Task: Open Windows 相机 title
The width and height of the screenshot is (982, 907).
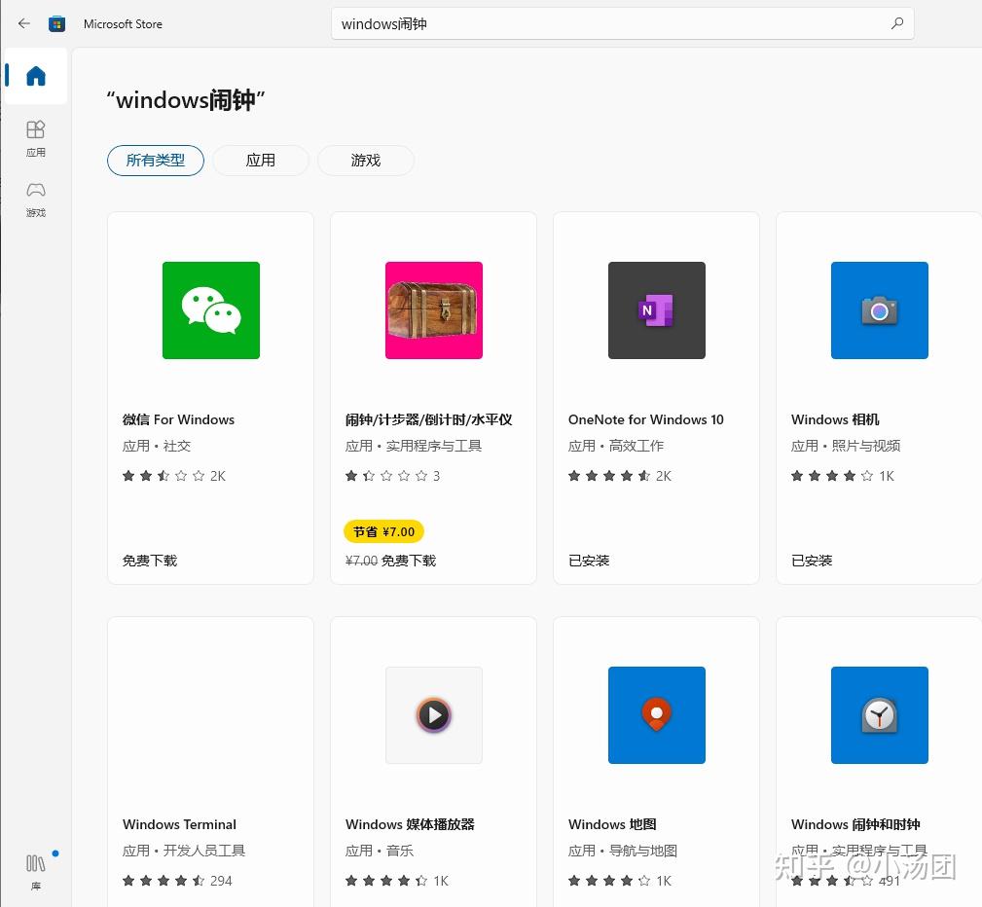Action: point(835,419)
